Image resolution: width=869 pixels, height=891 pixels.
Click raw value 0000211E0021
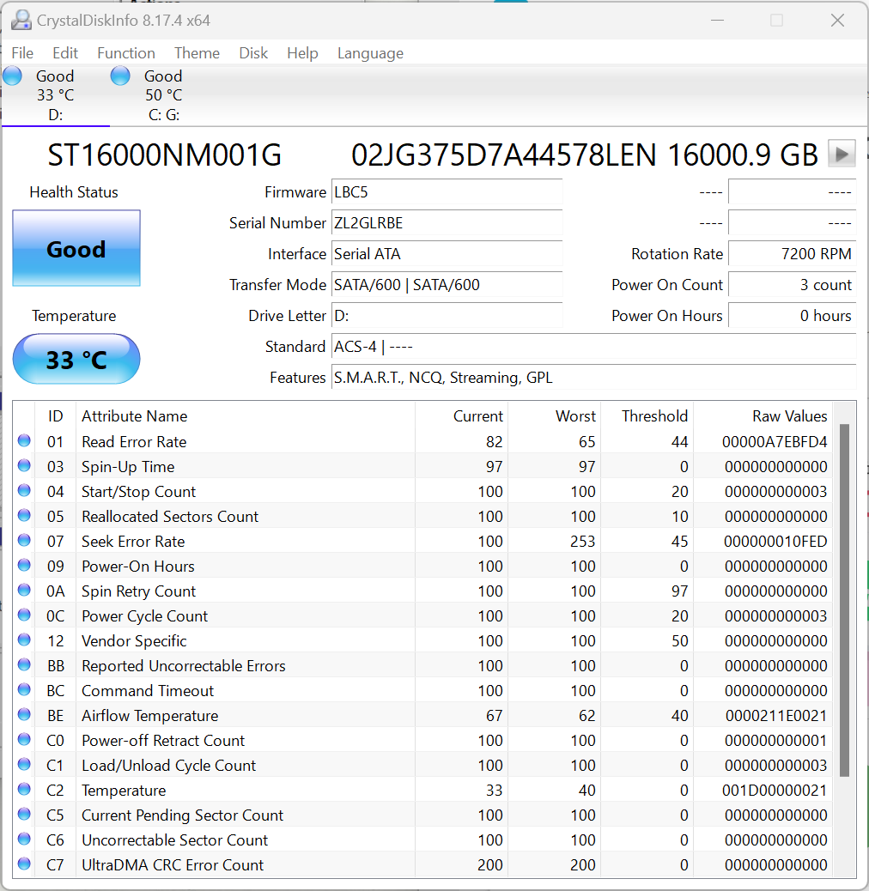pos(775,715)
